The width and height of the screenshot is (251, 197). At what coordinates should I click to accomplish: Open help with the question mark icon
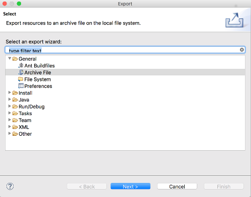coord(10,186)
